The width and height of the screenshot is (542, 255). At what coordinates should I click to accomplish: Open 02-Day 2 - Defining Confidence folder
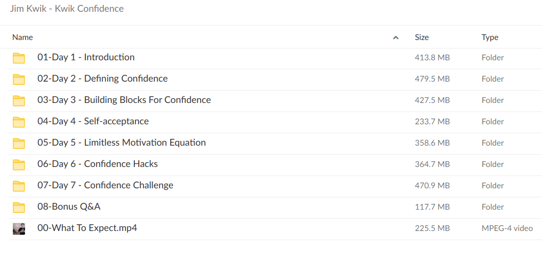(x=102, y=78)
